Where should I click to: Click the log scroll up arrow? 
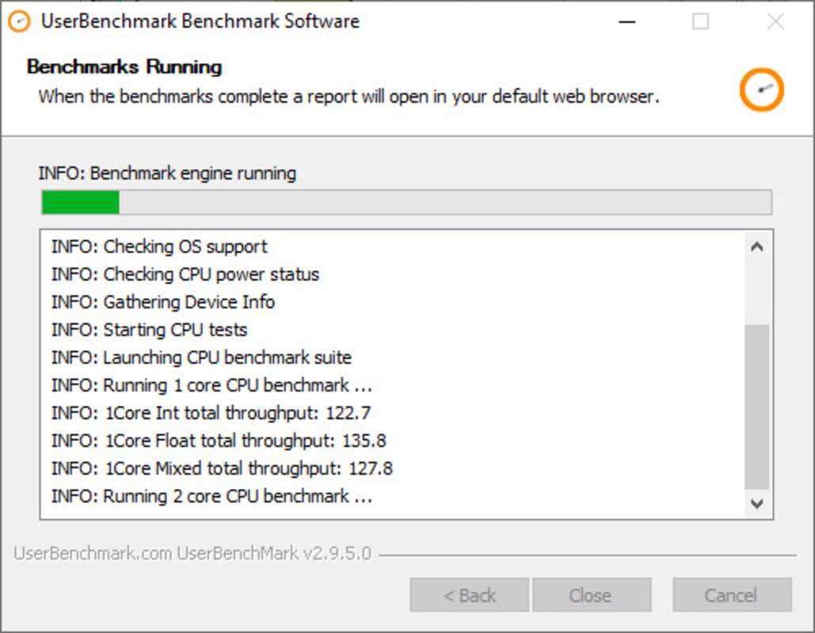click(757, 247)
